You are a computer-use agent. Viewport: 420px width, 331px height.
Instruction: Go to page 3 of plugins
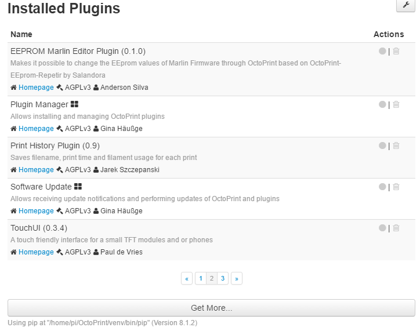pyautogui.click(x=223, y=279)
